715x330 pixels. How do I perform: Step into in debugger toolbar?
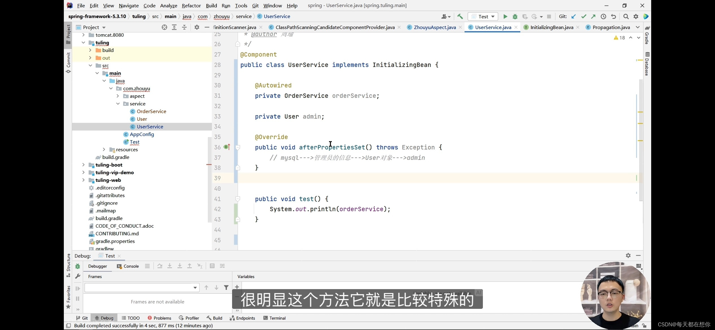(x=170, y=266)
